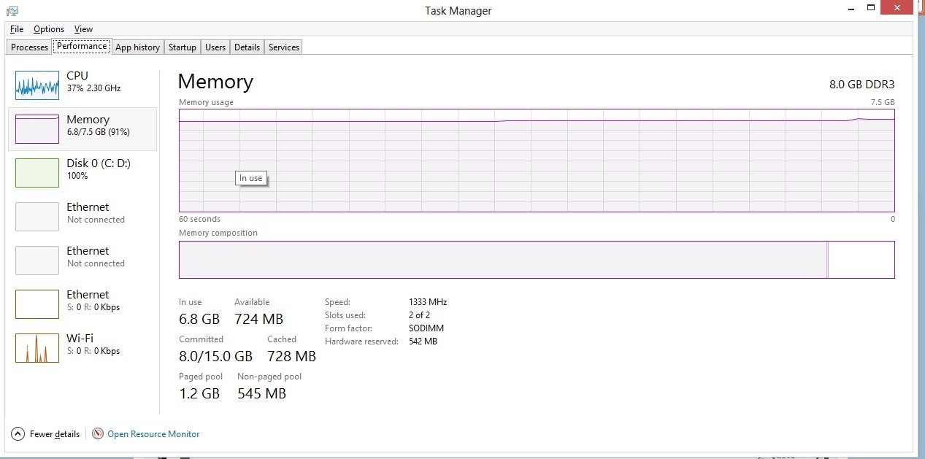Image resolution: width=925 pixels, height=459 pixels.
Task: Click the Disk 0 100% text
Action: (77, 176)
